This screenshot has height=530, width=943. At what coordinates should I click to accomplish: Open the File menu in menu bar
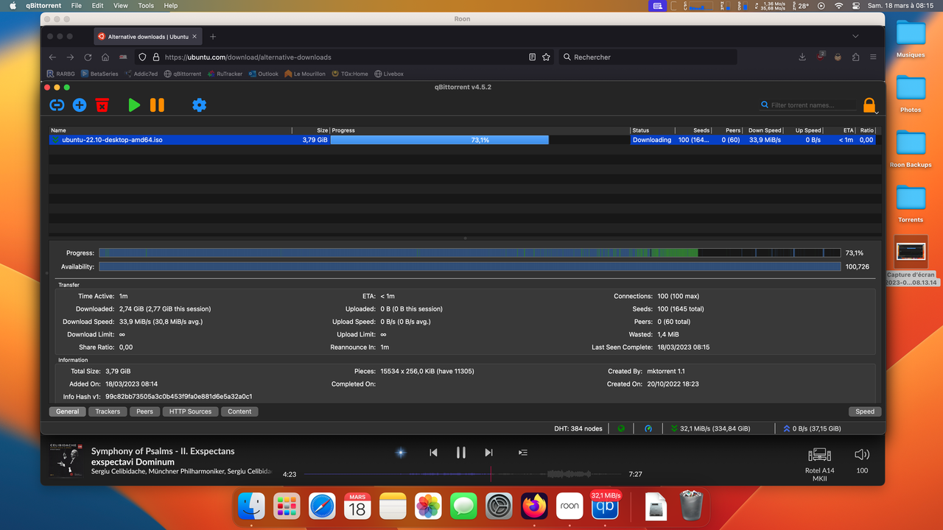[76, 5]
